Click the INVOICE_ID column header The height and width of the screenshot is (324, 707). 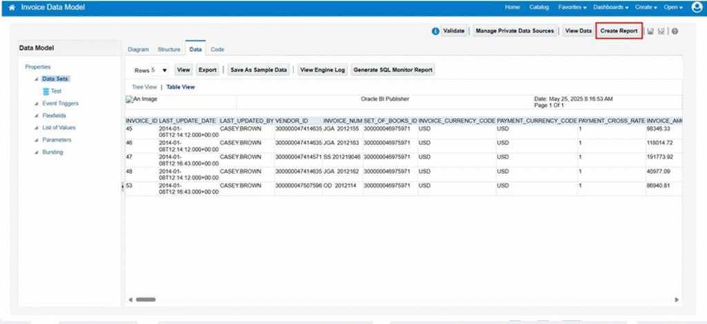pyautogui.click(x=142, y=121)
